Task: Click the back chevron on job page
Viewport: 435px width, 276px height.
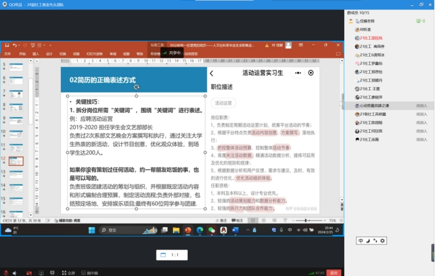Action: (x=212, y=73)
